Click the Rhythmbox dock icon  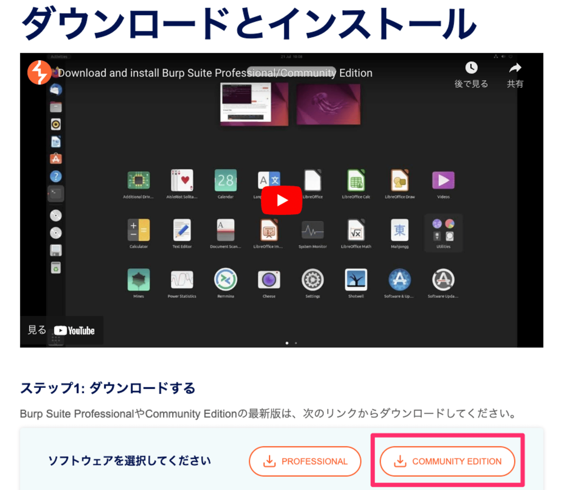(x=56, y=124)
